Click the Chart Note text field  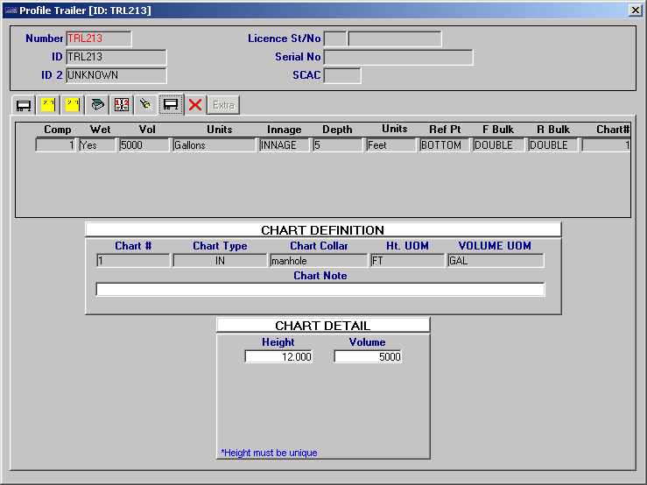click(x=320, y=290)
